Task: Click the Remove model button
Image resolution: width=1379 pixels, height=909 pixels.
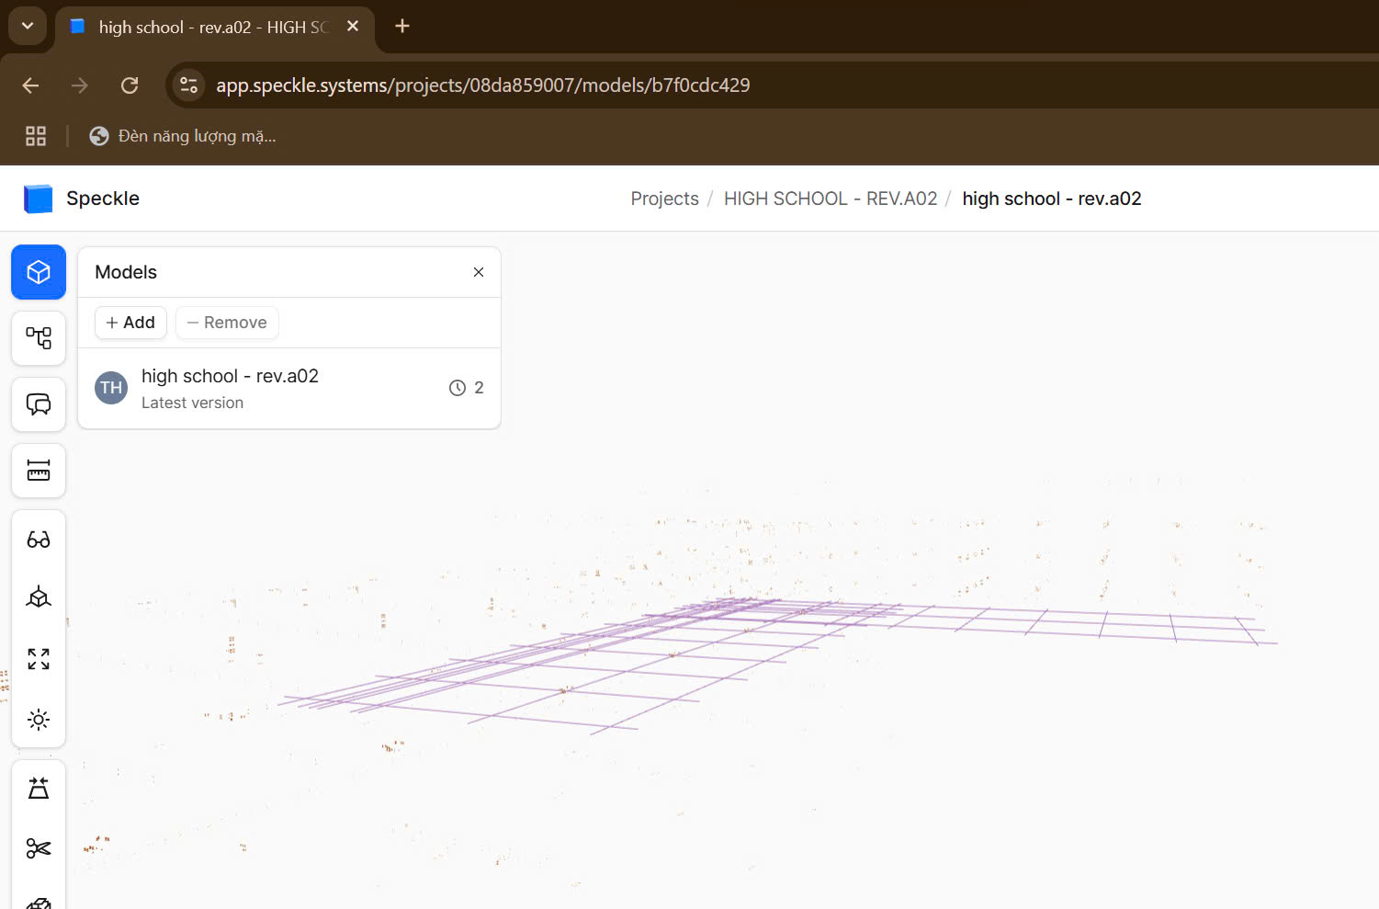Action: click(227, 323)
